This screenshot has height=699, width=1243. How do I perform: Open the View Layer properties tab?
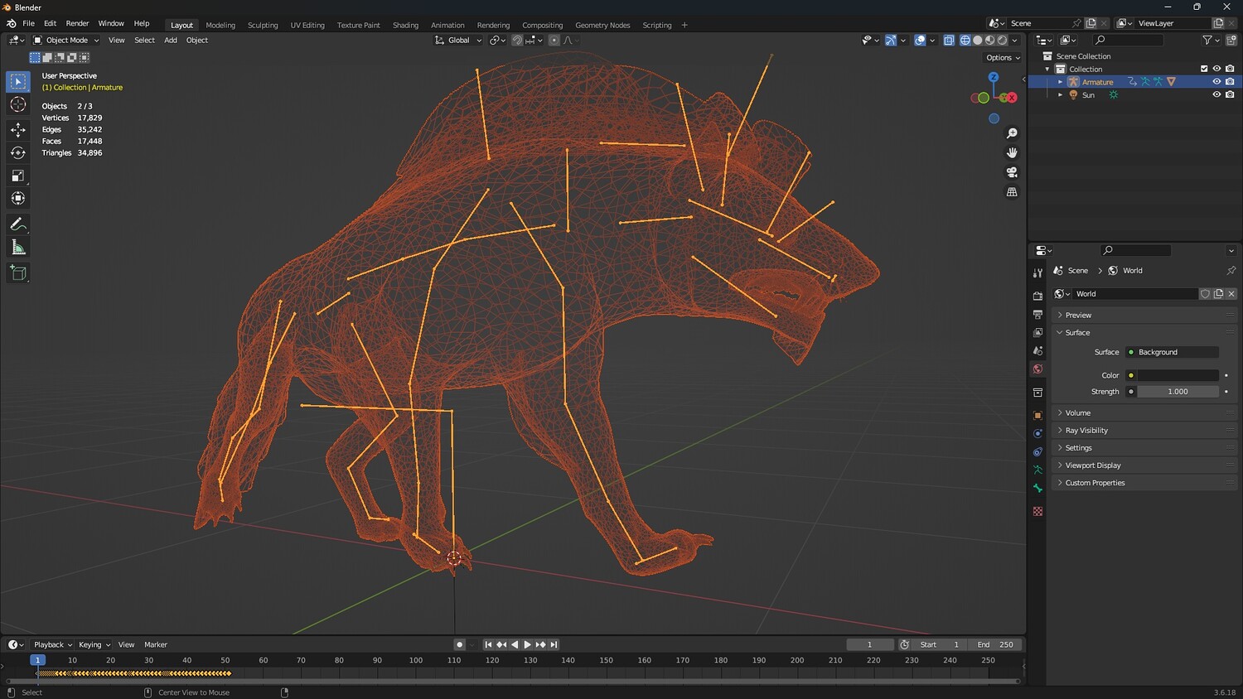click(x=1037, y=332)
